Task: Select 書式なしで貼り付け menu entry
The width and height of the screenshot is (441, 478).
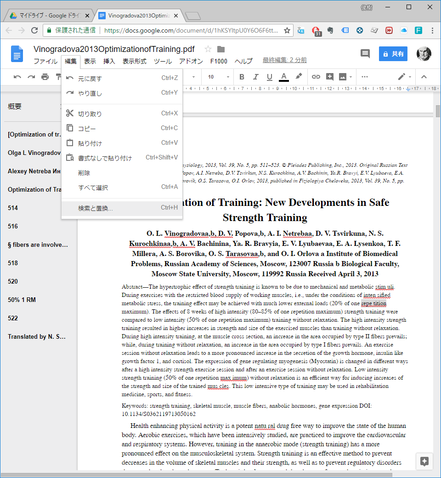Action: 105,158
